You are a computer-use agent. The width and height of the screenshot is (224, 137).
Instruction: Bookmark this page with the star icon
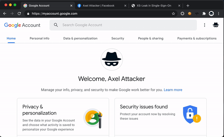click(173, 13)
